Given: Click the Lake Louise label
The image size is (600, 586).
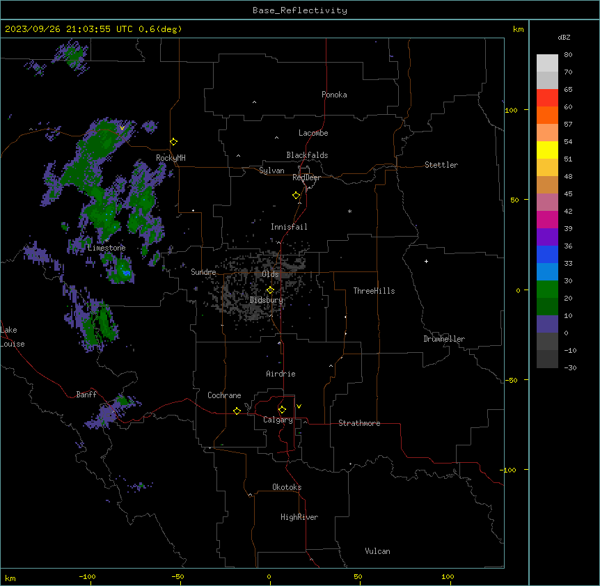Looking at the screenshot, I should coord(13,337).
